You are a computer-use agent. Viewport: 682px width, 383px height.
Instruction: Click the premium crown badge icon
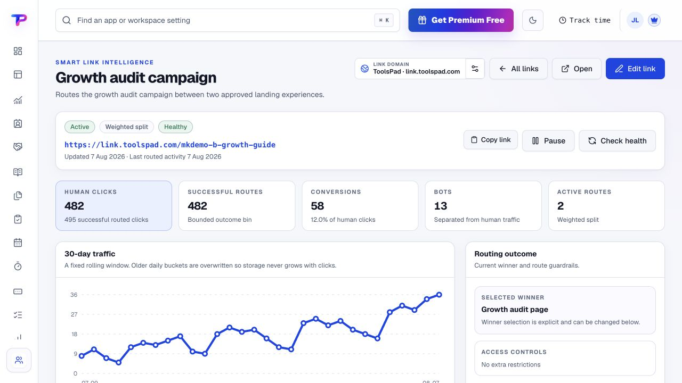click(654, 20)
